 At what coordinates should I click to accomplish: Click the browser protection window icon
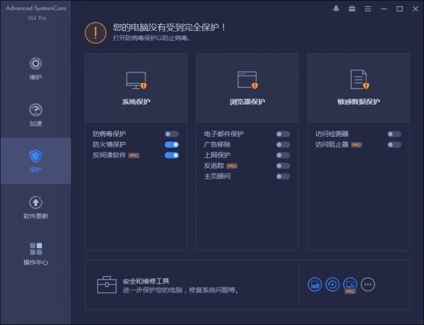click(247, 80)
